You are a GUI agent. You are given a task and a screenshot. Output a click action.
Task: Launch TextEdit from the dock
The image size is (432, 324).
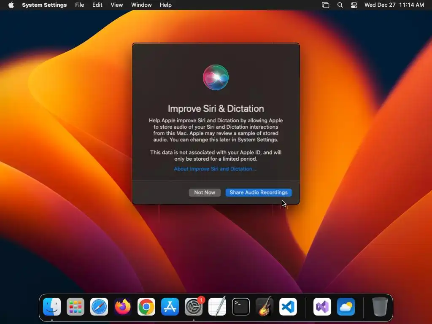(217, 307)
